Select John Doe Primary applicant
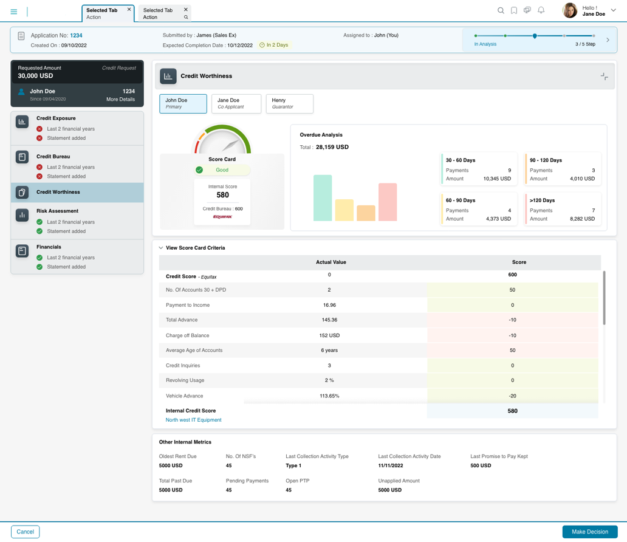 click(x=183, y=103)
